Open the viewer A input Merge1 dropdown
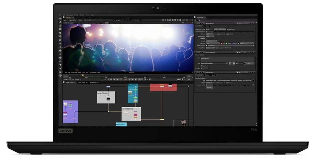The image size is (315, 158). coord(118,20)
